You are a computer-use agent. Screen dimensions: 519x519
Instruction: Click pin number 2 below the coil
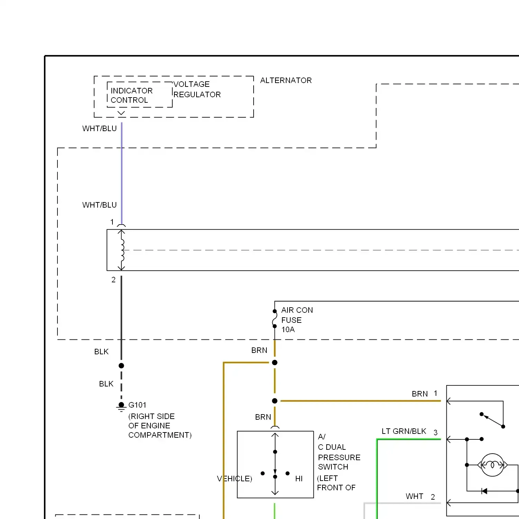tap(113, 280)
